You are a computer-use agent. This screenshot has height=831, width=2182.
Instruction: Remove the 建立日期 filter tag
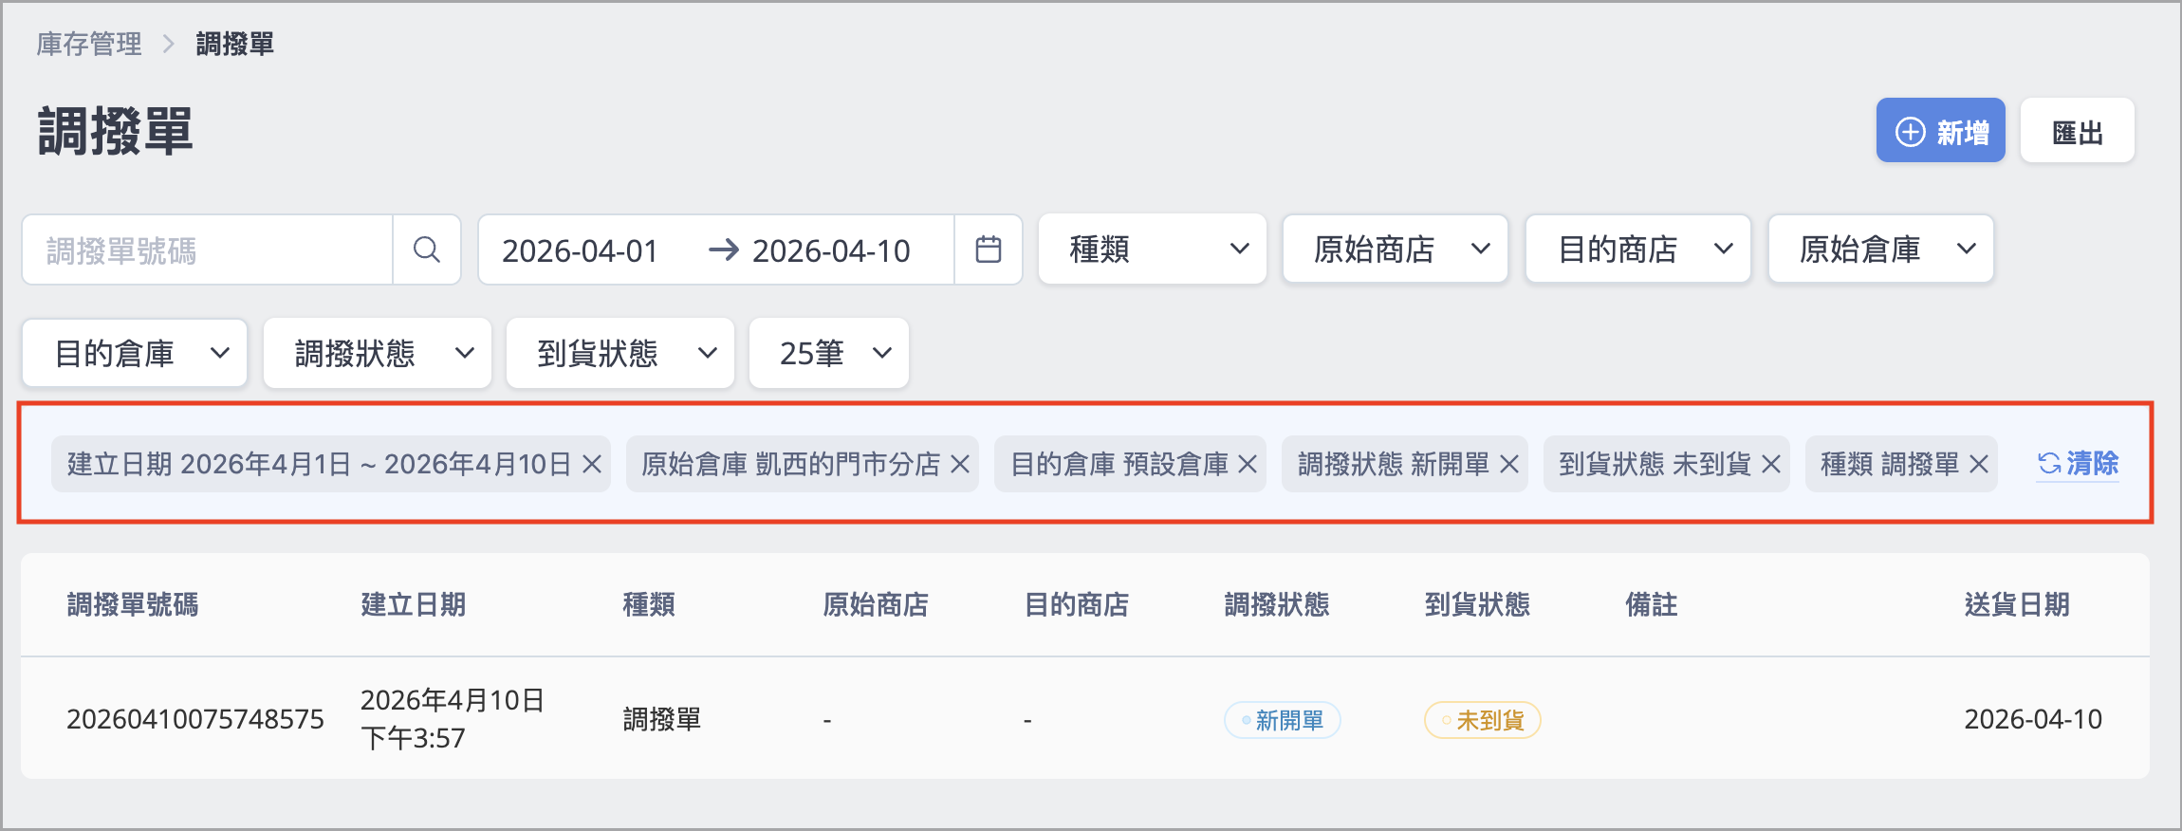click(592, 464)
